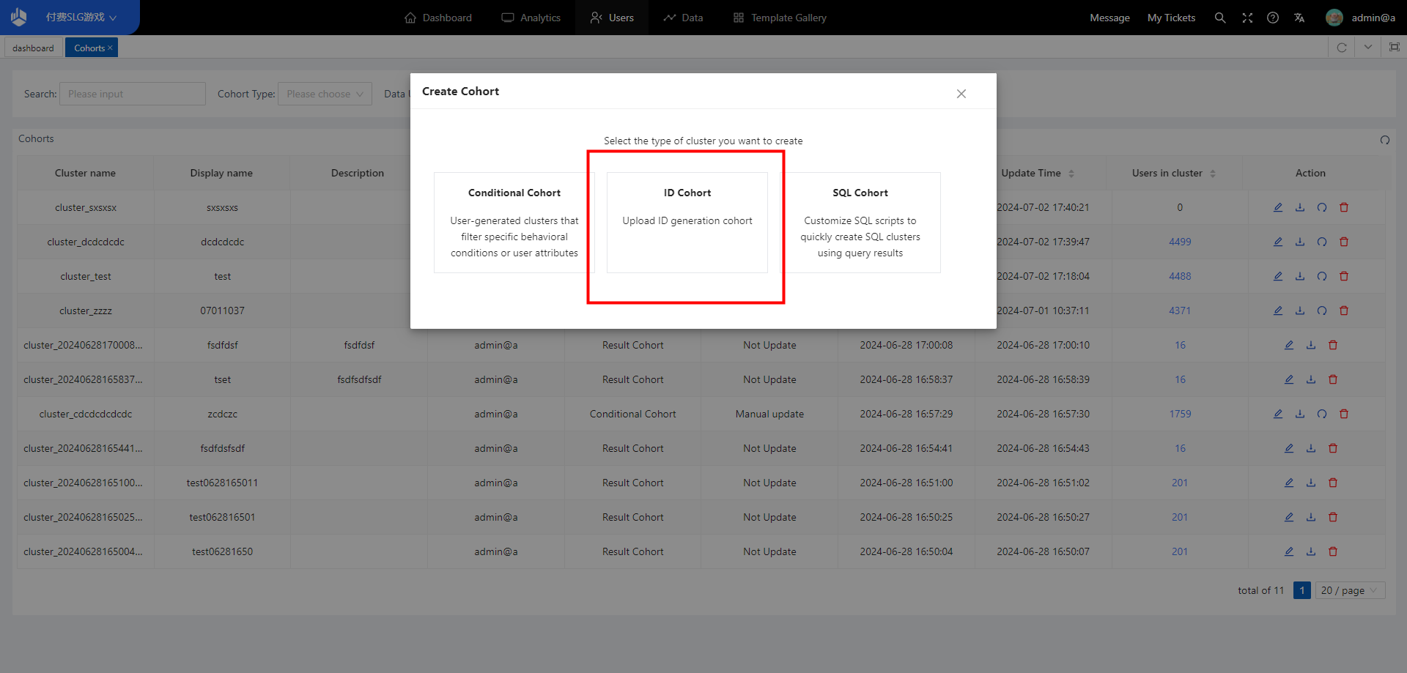
Task: Delete the cluster_sxsxsx cohort with trash icon
Action: point(1344,207)
